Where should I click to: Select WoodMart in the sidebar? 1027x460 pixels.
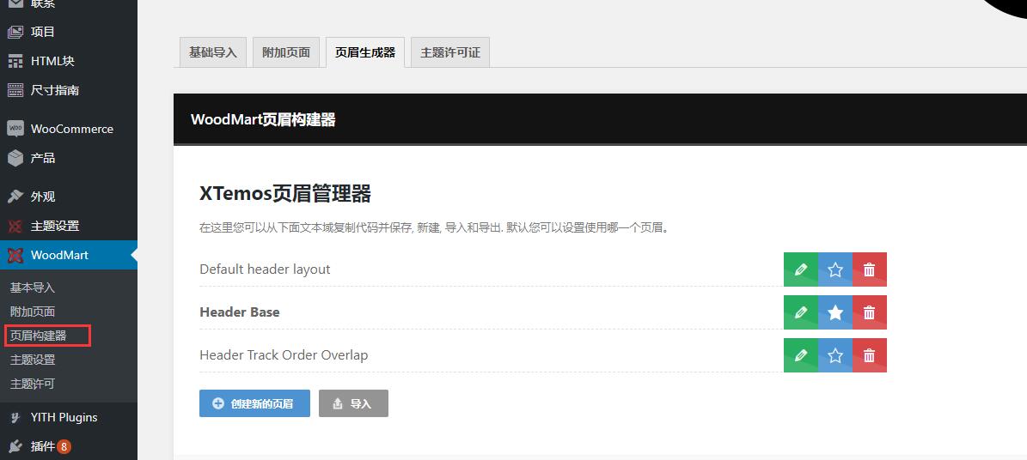69,255
